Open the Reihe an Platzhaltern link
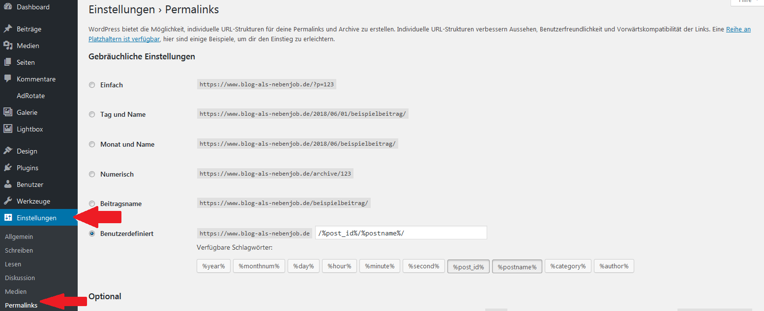 [x=738, y=29]
